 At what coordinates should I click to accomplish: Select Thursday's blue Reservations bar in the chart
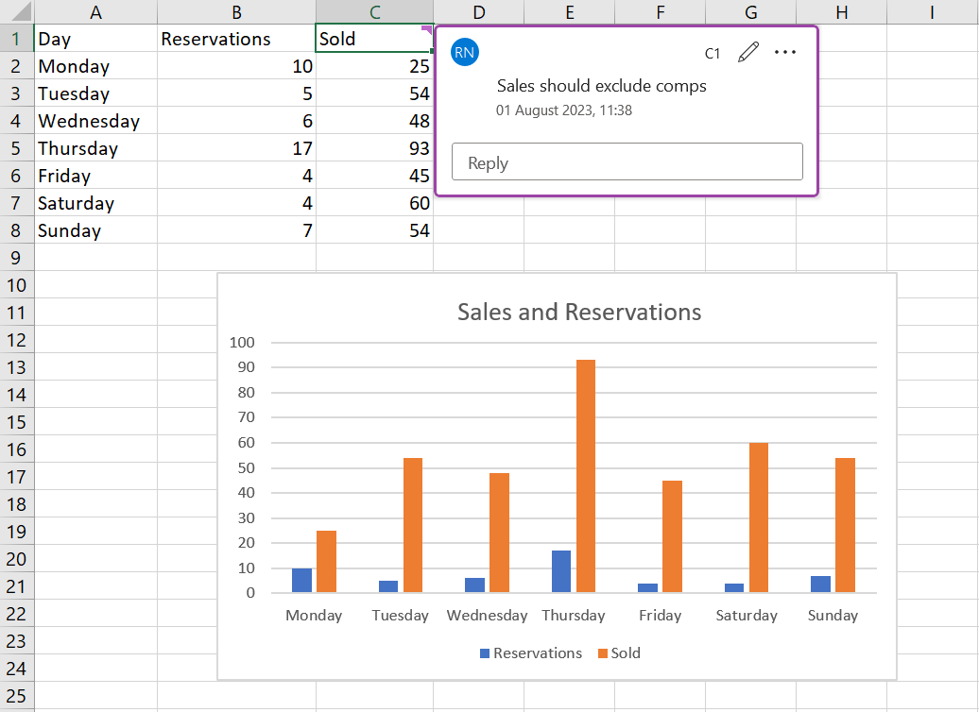pos(561,571)
